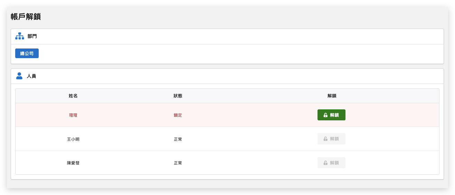Unlock the account of 瑄瑄
455x195 pixels.
[331, 115]
